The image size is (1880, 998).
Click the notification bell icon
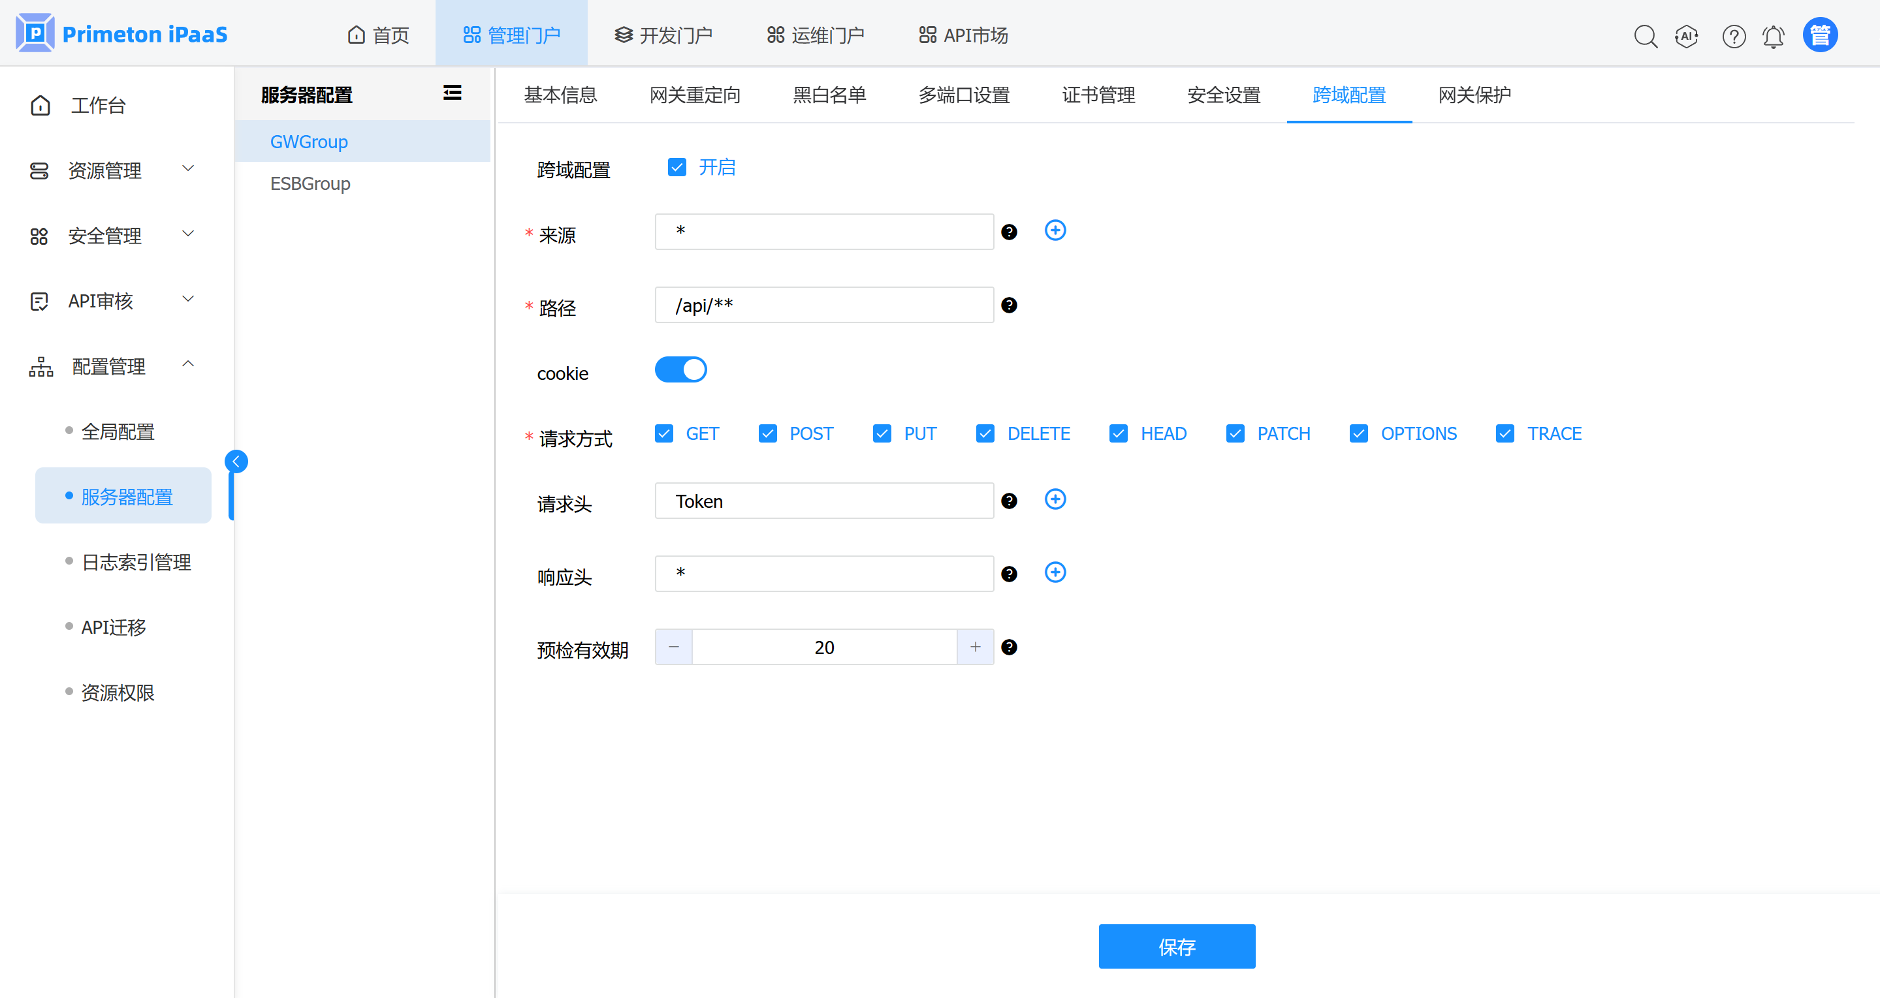click(x=1773, y=36)
